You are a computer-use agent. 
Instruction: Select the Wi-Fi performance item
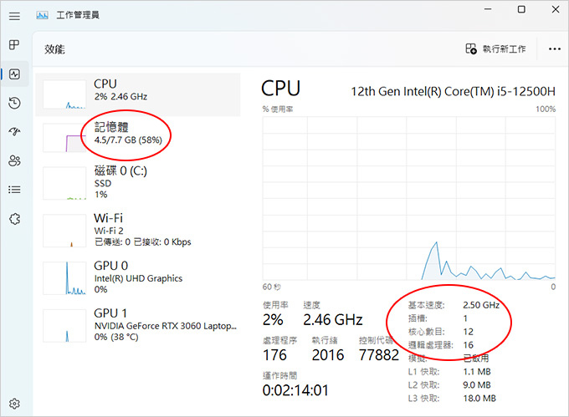pyautogui.click(x=138, y=231)
